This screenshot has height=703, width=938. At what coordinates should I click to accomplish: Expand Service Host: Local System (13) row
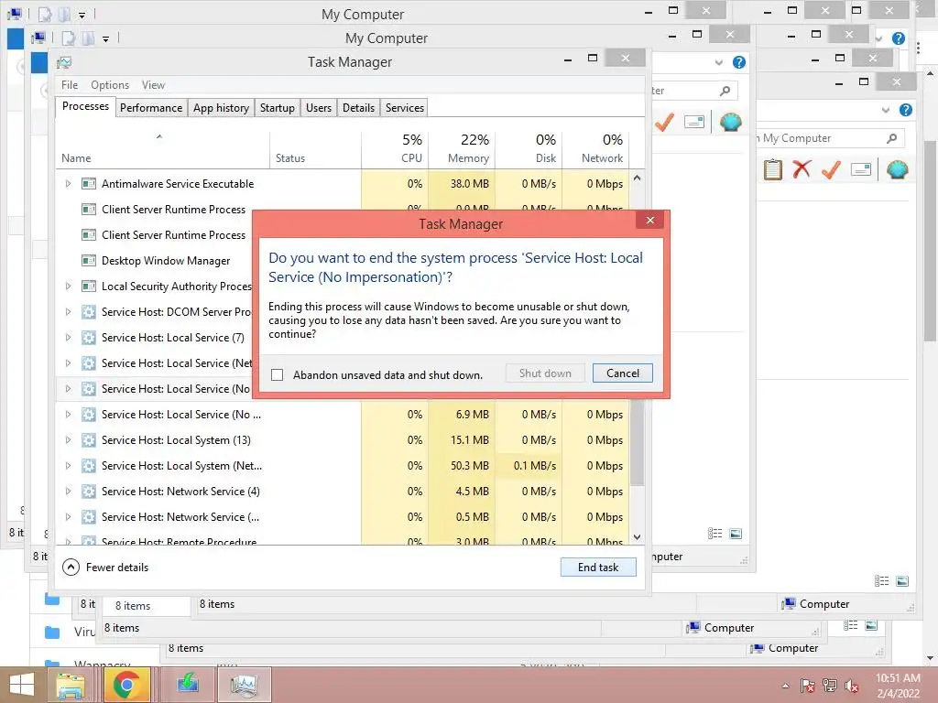coord(68,440)
